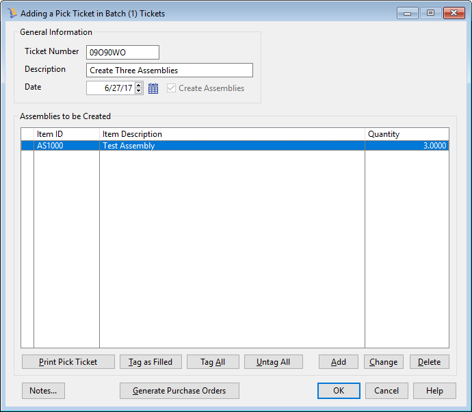The image size is (472, 412).
Task: Increase the date with the up spinner arrow
Action: (139, 86)
